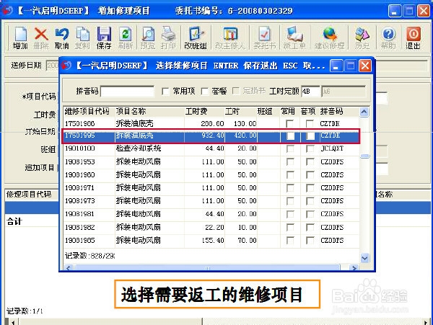Check 套项 box for row 19081953
The height and width of the screenshot is (325, 433).
pos(310,162)
